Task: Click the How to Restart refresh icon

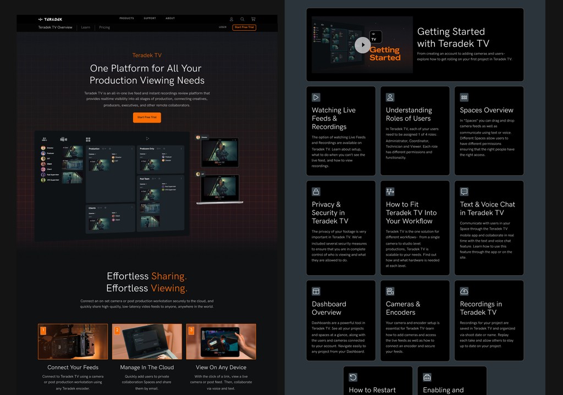Action: pos(353,377)
